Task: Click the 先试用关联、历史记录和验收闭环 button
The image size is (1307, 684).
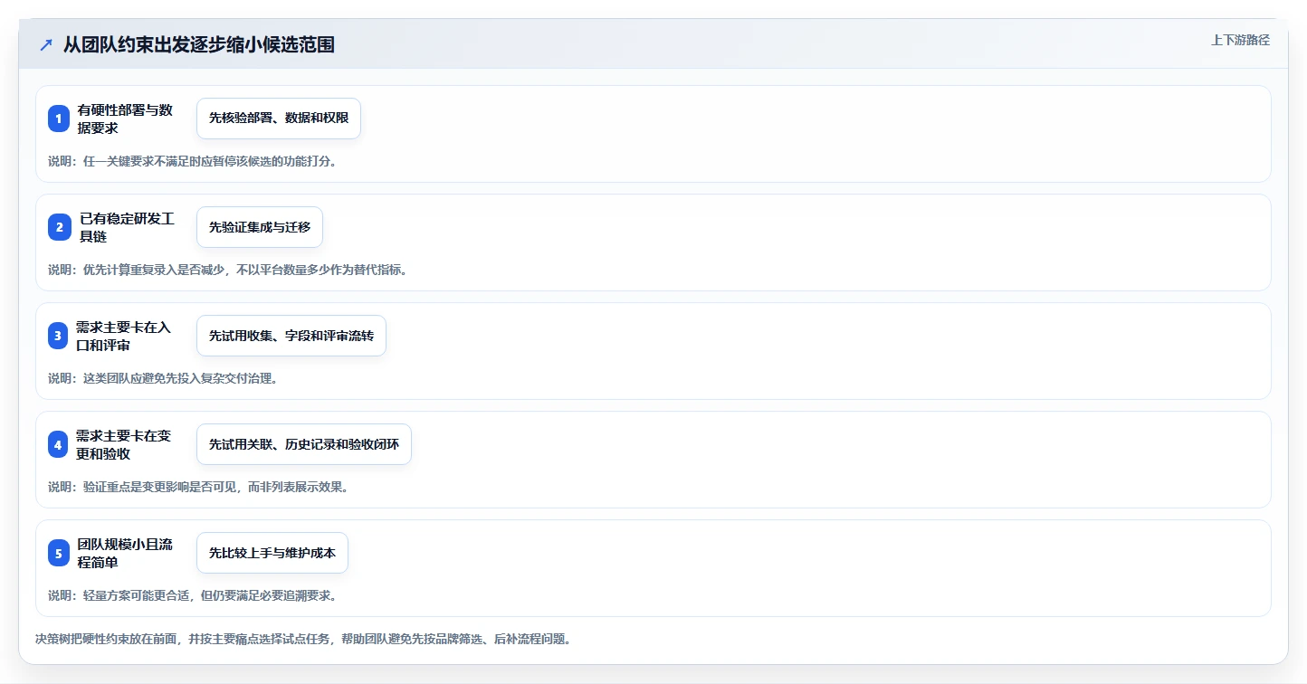Action: click(x=304, y=444)
